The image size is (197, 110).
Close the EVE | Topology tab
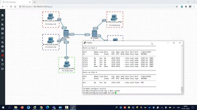click(x=30, y=2)
